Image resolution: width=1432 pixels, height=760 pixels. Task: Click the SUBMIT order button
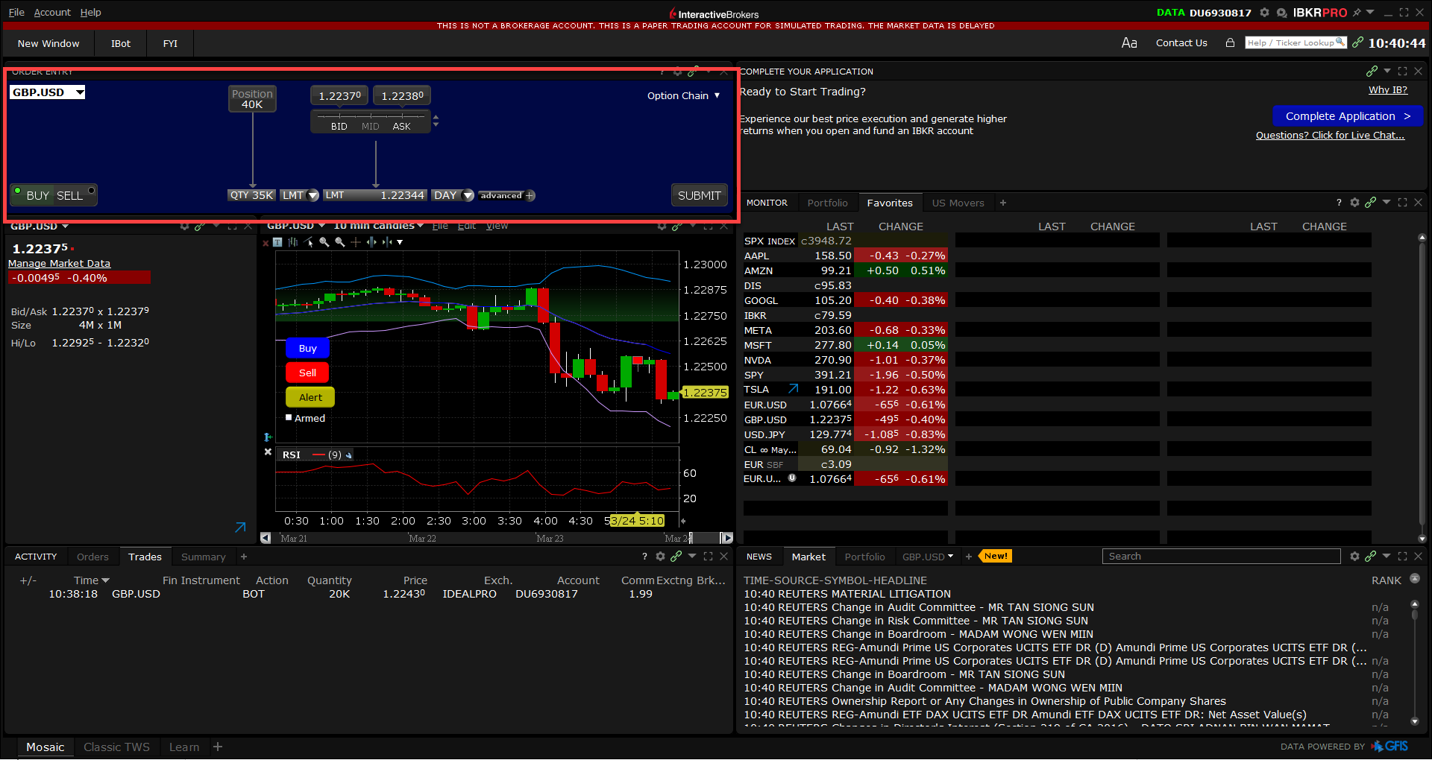(x=699, y=195)
